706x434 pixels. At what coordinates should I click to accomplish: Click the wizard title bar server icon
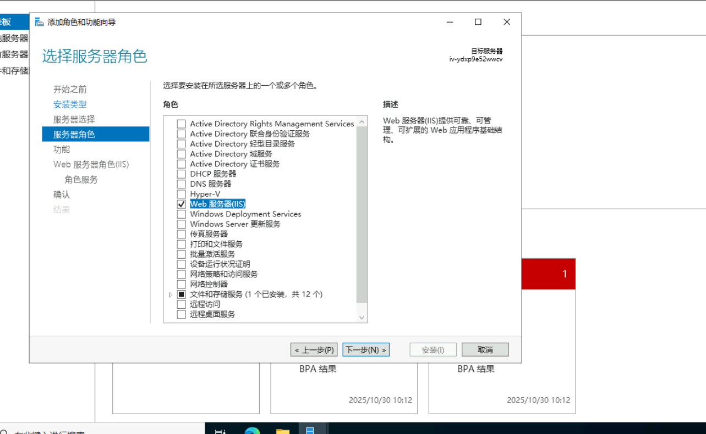tap(39, 23)
